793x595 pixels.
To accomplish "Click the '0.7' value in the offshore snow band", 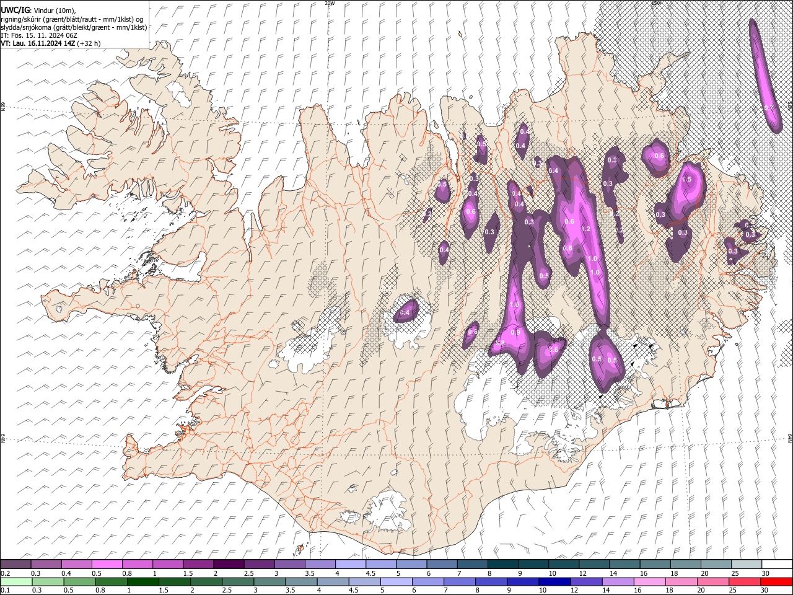I will [x=769, y=108].
